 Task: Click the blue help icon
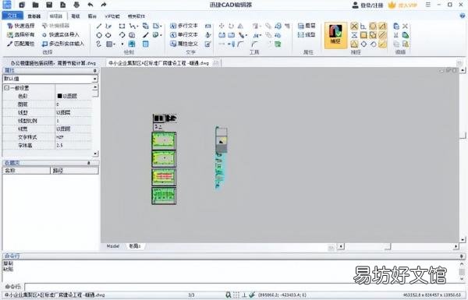click(463, 16)
